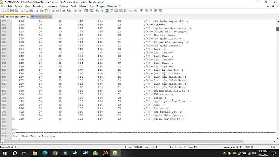Start macro recording with the red record icon
The height and width of the screenshot is (157, 279).
pos(141,11)
